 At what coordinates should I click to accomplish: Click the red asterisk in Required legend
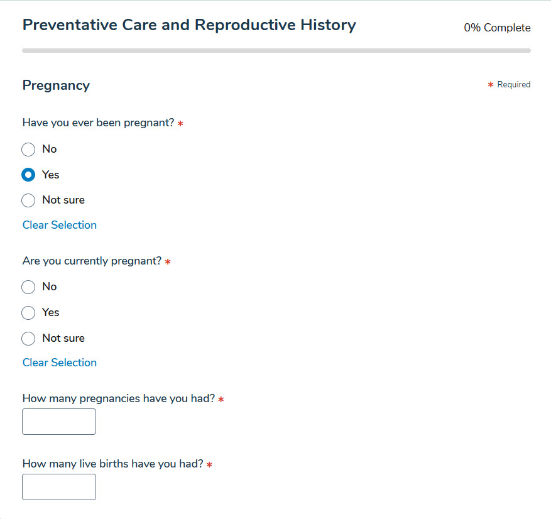[x=491, y=85]
